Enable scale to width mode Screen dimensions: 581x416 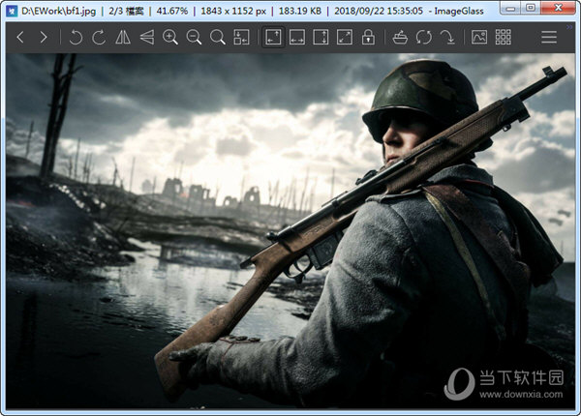click(x=297, y=37)
